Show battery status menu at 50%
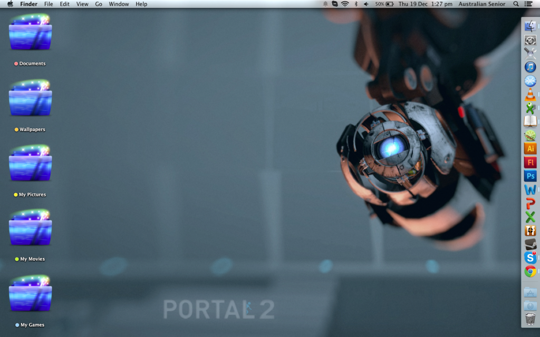Screen dimensions: 540x337 coord(384,4)
